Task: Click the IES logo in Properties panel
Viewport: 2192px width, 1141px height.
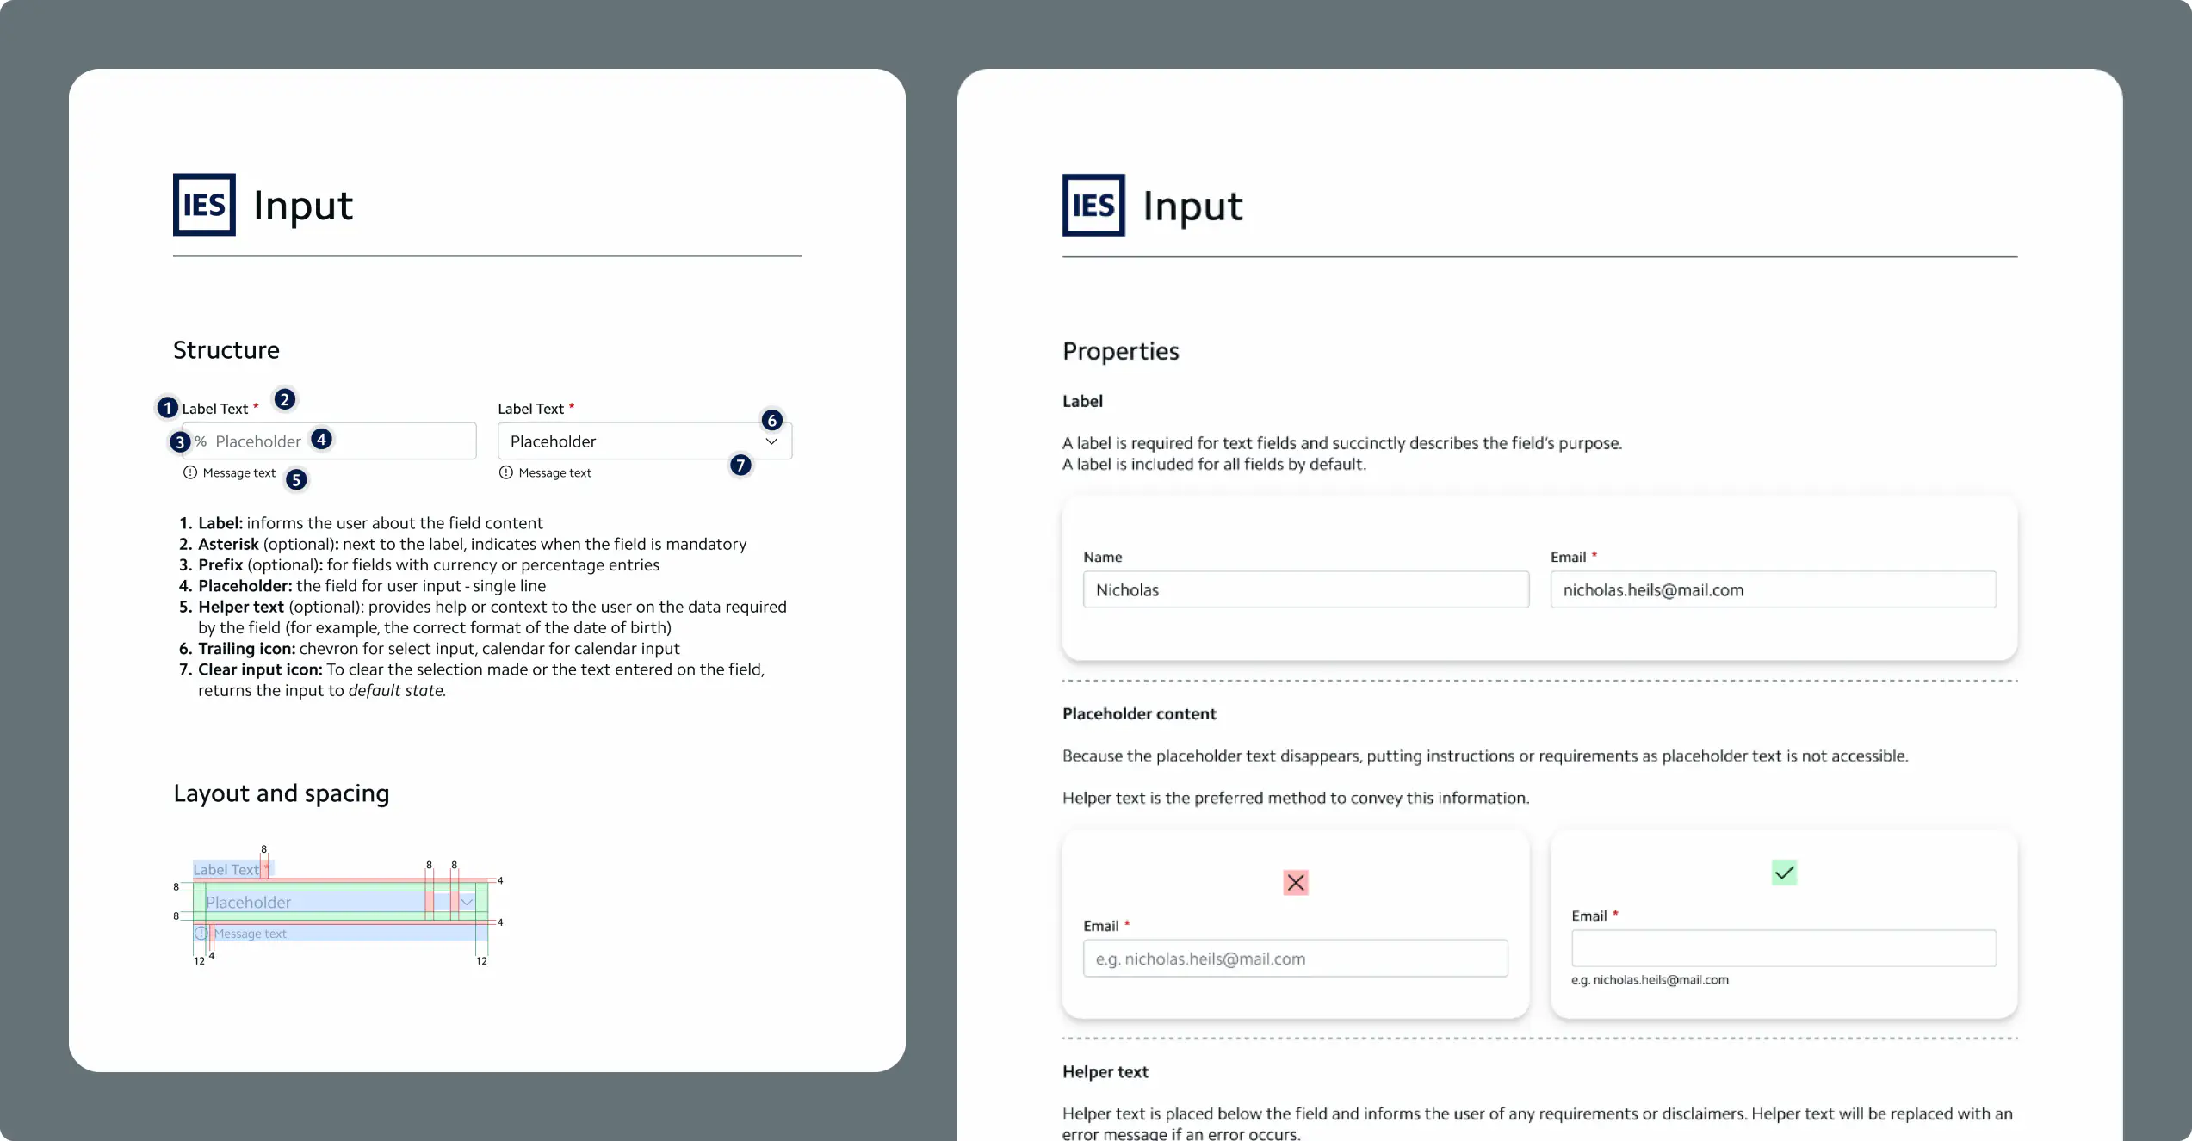Action: pyautogui.click(x=1093, y=206)
